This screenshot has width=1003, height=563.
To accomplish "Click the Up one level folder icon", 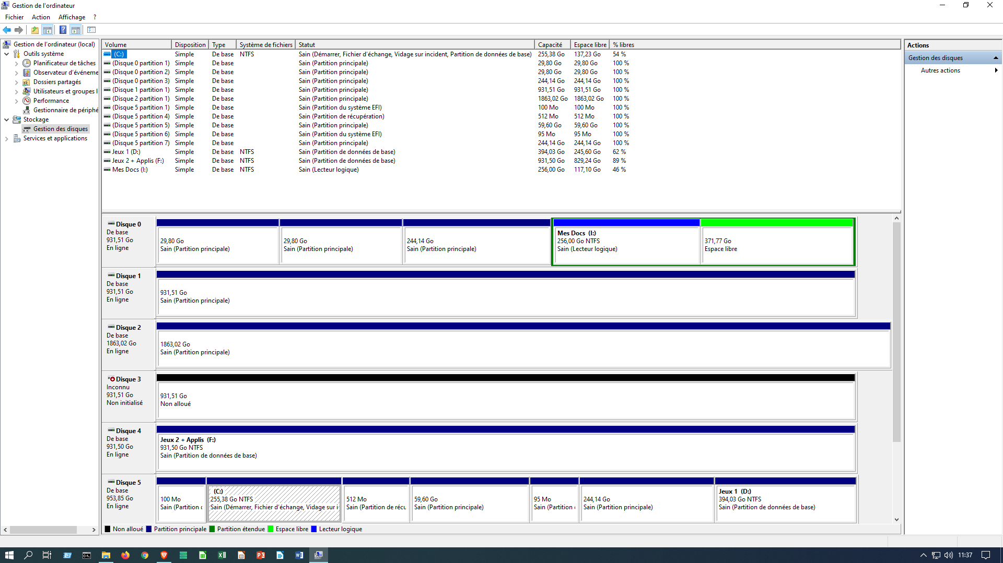I will point(34,30).
